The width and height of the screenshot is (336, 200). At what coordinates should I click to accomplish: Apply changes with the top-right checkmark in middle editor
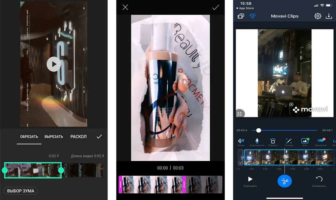(x=216, y=8)
